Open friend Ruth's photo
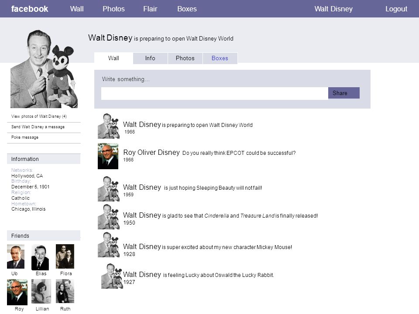 [65, 291]
